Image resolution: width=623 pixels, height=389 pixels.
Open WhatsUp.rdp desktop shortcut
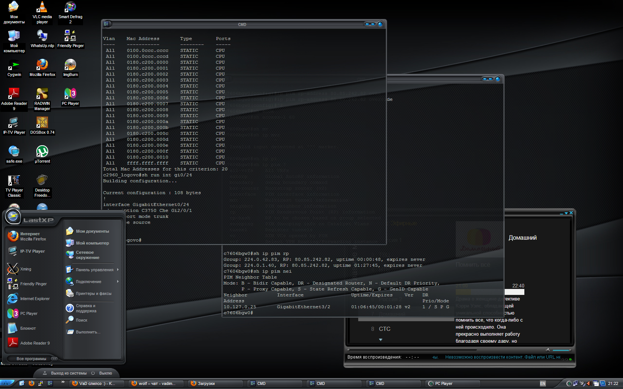(42, 39)
